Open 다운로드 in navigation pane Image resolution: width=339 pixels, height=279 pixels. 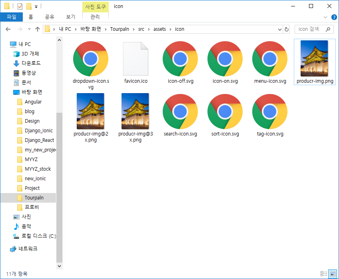(x=27, y=63)
